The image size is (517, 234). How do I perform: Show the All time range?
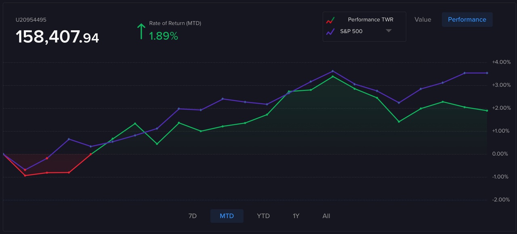coord(326,216)
